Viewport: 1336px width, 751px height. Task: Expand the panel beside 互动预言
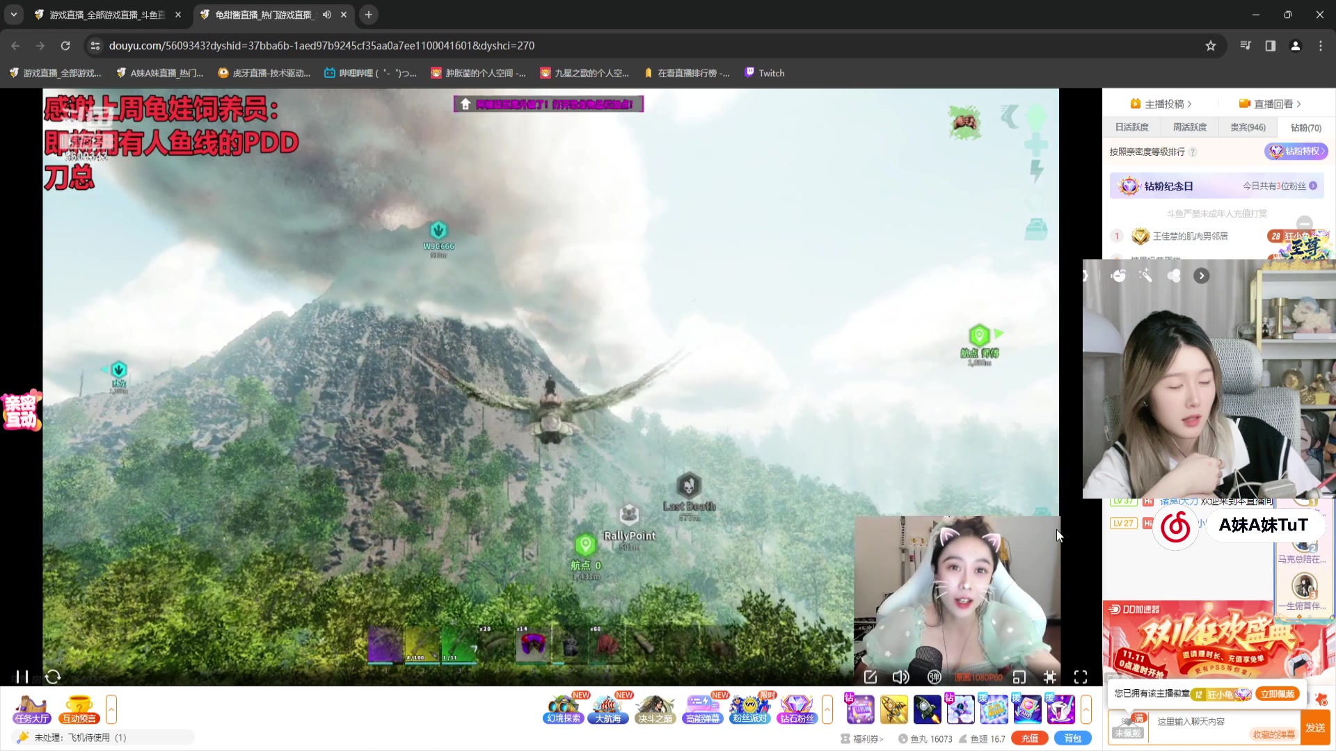(x=111, y=709)
